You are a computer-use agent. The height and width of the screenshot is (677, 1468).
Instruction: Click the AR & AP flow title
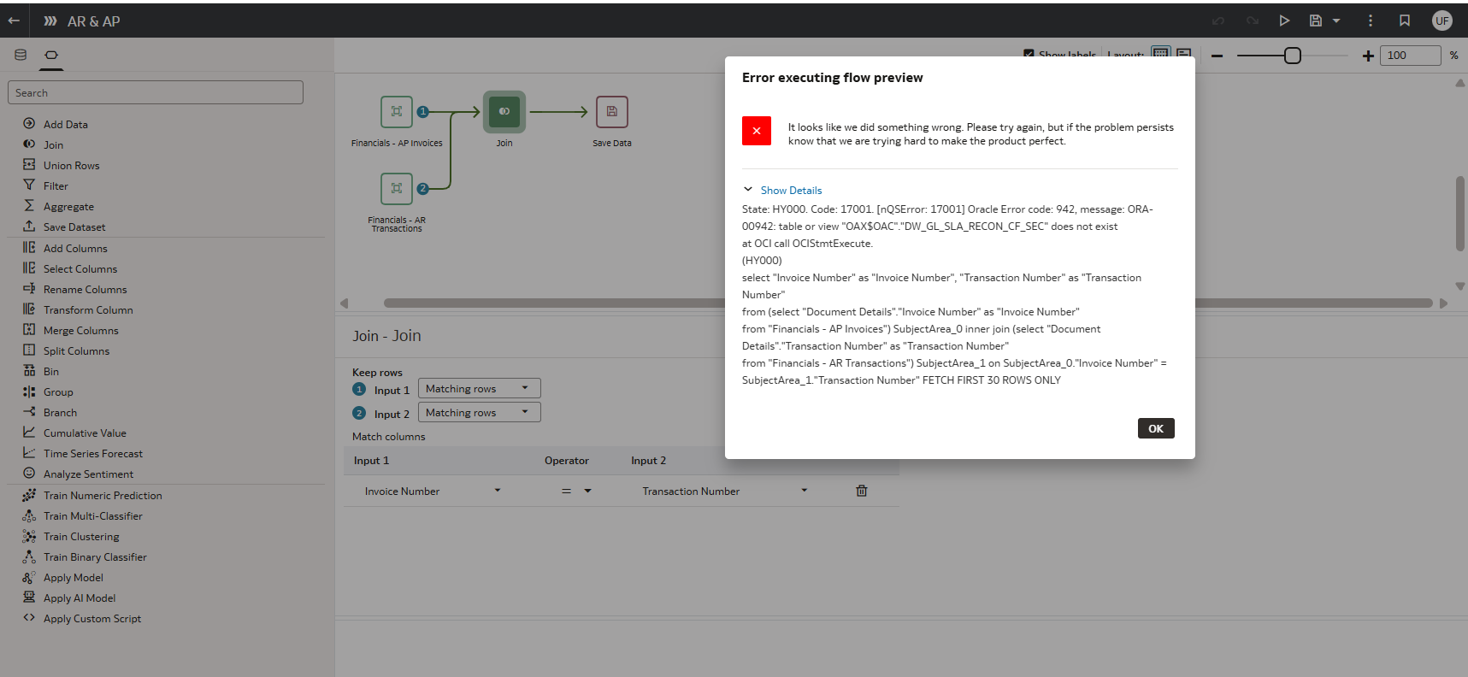[94, 21]
